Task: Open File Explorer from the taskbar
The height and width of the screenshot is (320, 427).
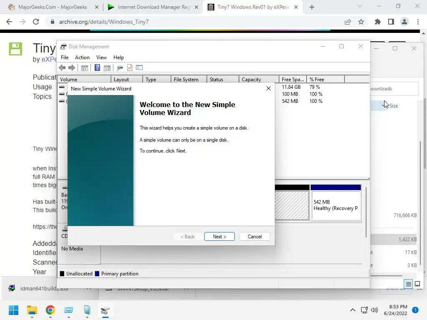Action: tap(32, 310)
